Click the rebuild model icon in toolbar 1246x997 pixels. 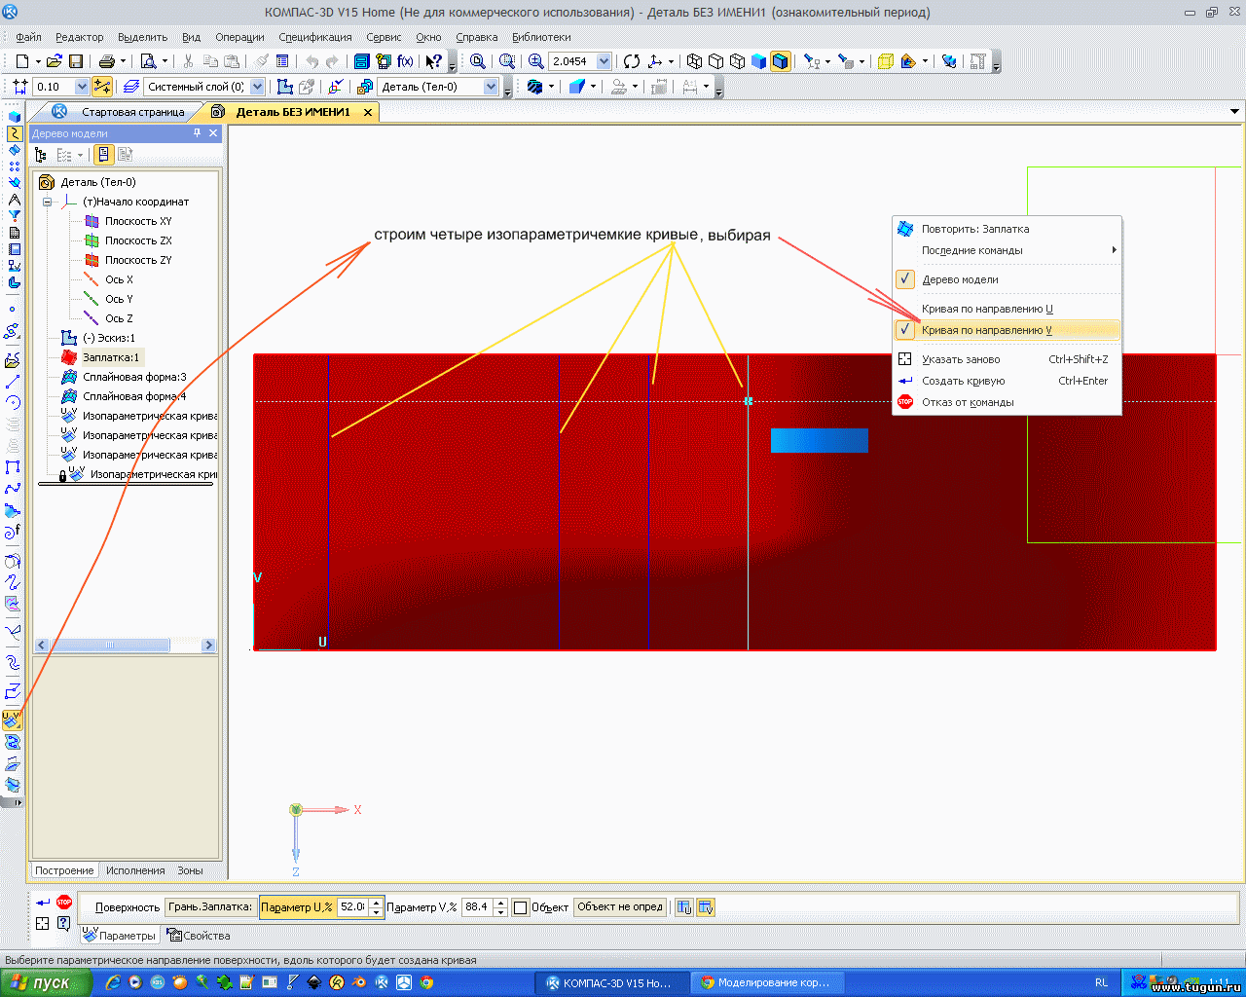coord(949,61)
